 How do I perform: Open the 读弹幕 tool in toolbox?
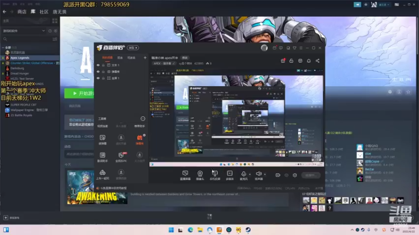pos(102,139)
